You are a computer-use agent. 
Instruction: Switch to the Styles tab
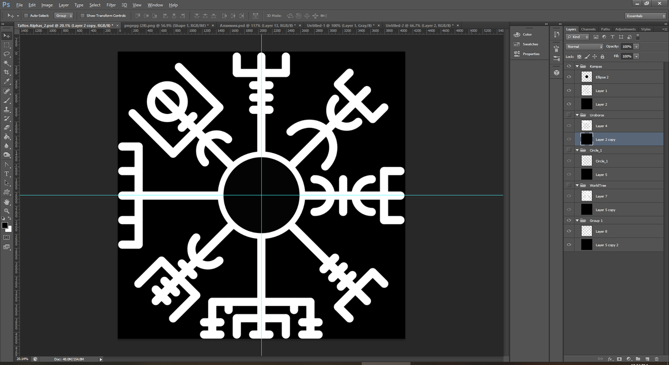646,29
